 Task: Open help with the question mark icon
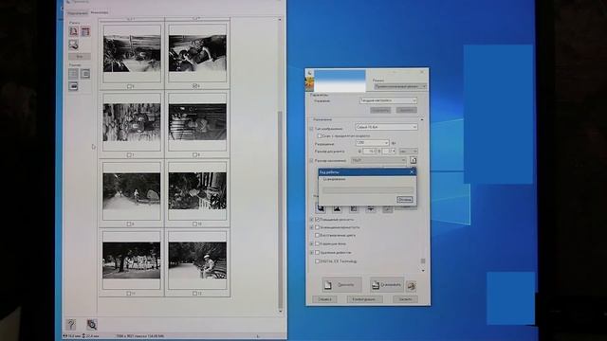click(x=71, y=324)
